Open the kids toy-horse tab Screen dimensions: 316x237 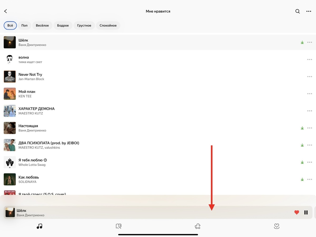(x=197, y=226)
